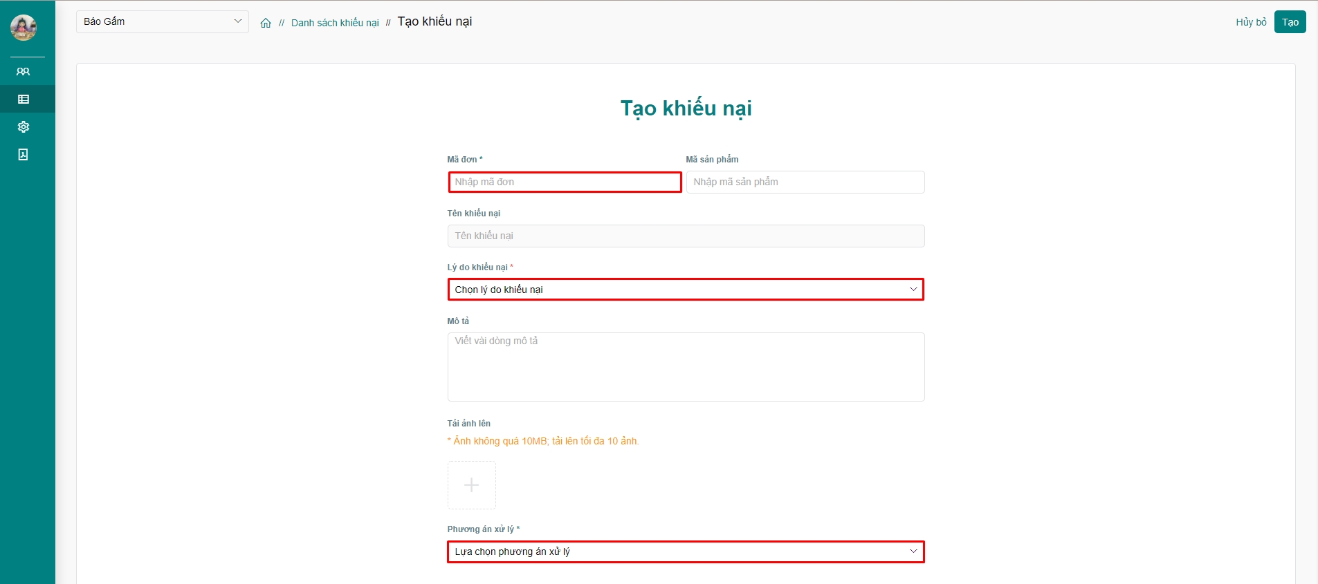Image resolution: width=1318 pixels, height=584 pixels.
Task: Click the large 'Tạo khiếu nại' form heading
Action: 686,109
